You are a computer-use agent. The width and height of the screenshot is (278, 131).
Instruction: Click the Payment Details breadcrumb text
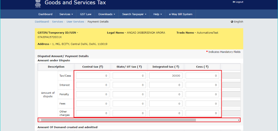tap(98, 22)
